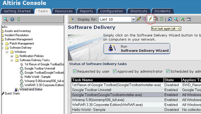Click the Software Delivery banner image
Screen dimensions: 201x114
[x=85, y=48]
